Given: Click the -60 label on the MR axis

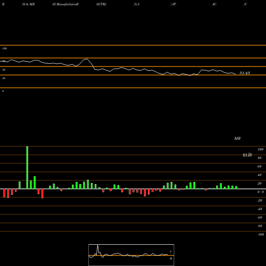Looking at the screenshot, I should click(260, 218).
